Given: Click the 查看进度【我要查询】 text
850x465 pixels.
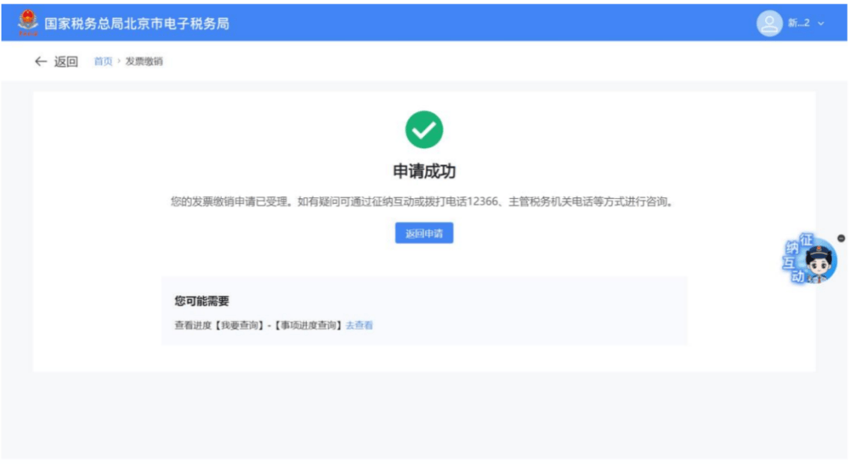Looking at the screenshot, I should (x=219, y=325).
